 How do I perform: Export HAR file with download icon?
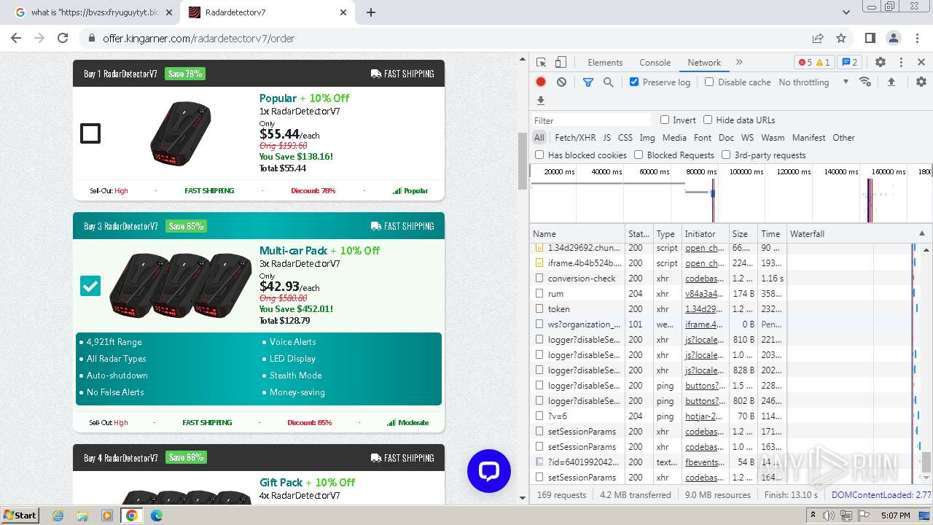point(541,101)
